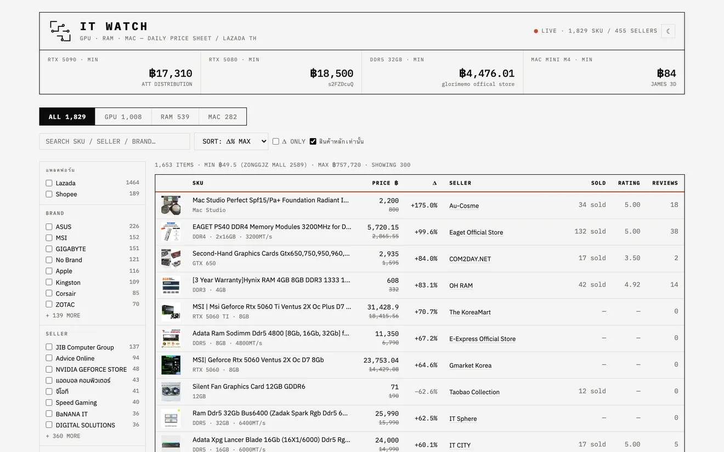Viewport: 724px width, 452px height.
Task: Click the SOLD column header
Action: coord(598,183)
